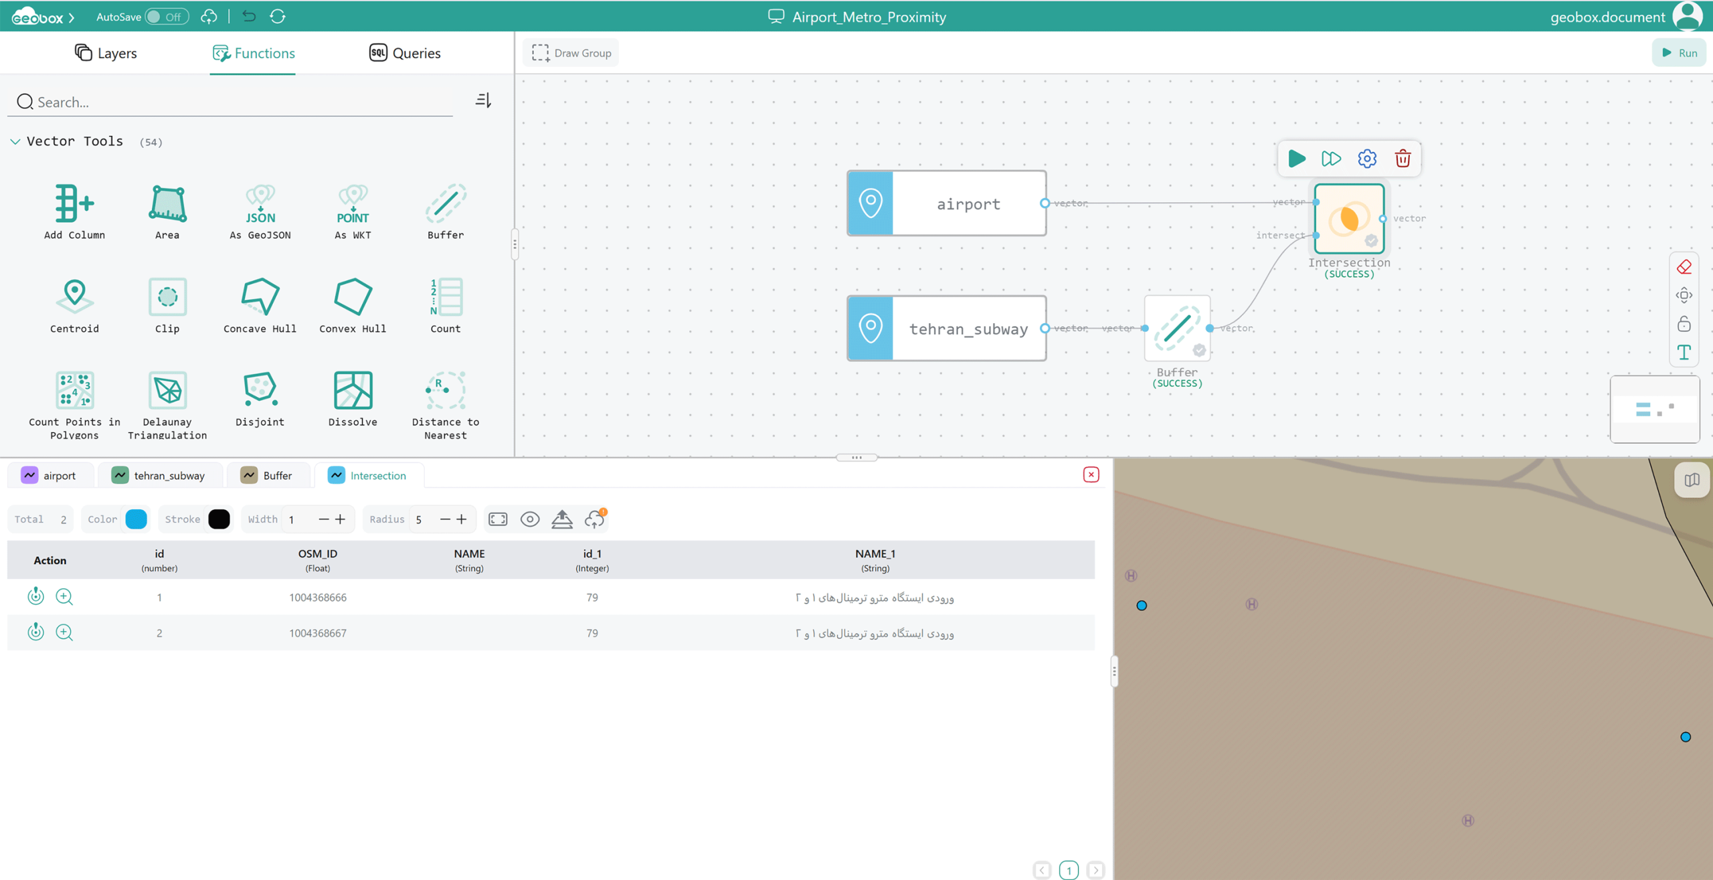The width and height of the screenshot is (1713, 880).
Task: Click the center/fit view icon on canvas toolbar
Action: 1684,295
